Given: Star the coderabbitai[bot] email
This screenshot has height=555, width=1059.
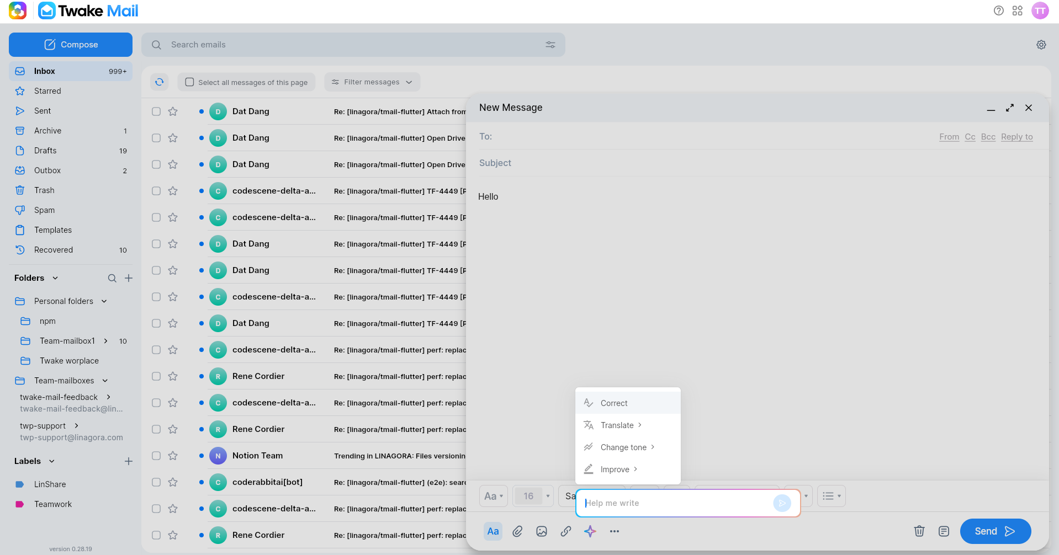Looking at the screenshot, I should point(173,482).
